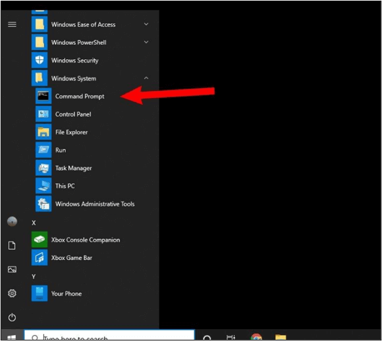Jump to letter X section header

(x=34, y=223)
